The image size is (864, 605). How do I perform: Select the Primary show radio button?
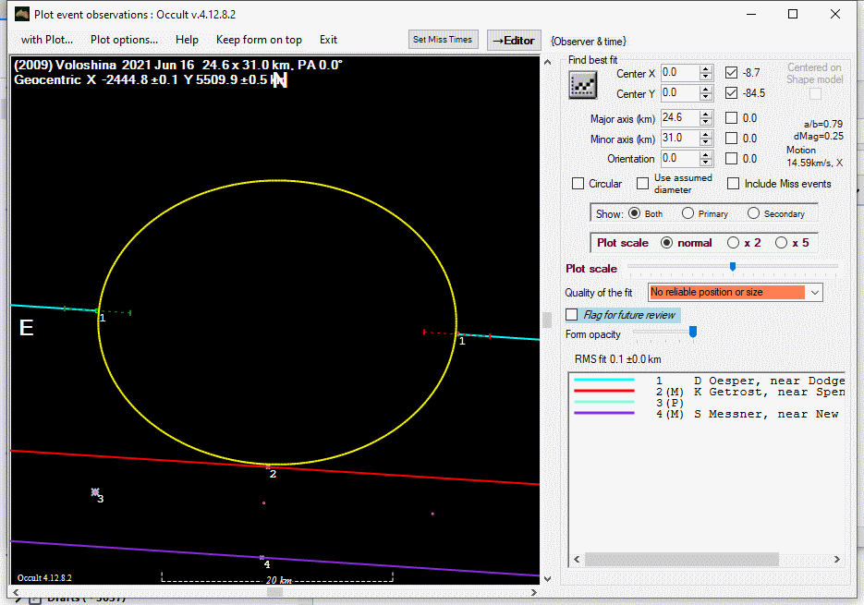point(688,213)
